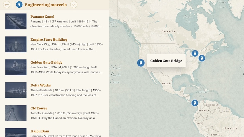The width and height of the screenshot is (244, 137).
Task: Click the blue pin icon beside Engineering marvels
Action: [x=19, y=5]
